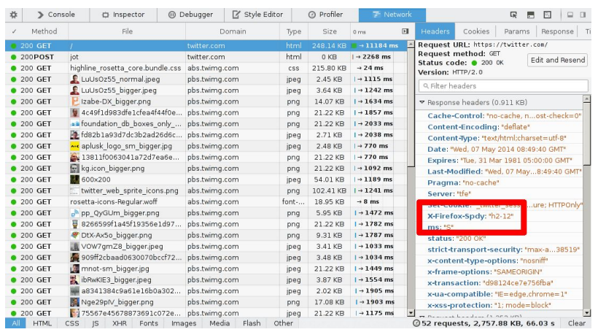598x332 pixels.
Task: Click the performance analysis stopwatch icon
Action: pos(416,323)
